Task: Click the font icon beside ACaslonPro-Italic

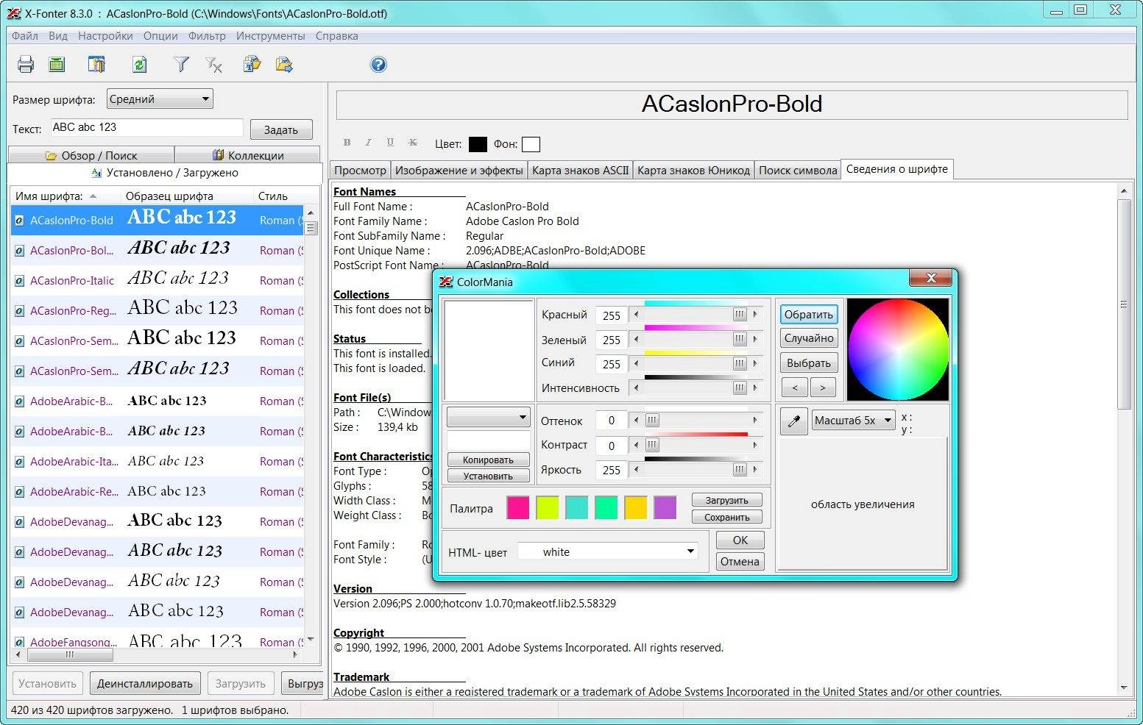Action: point(19,281)
